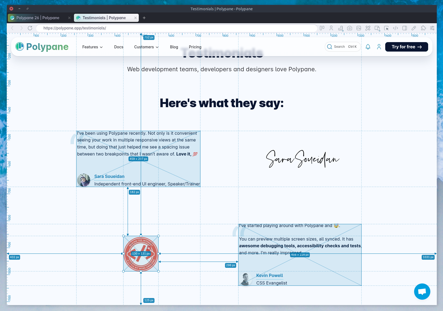Open a new tab with plus button
Screen dimensions: 443x311
[144, 18]
